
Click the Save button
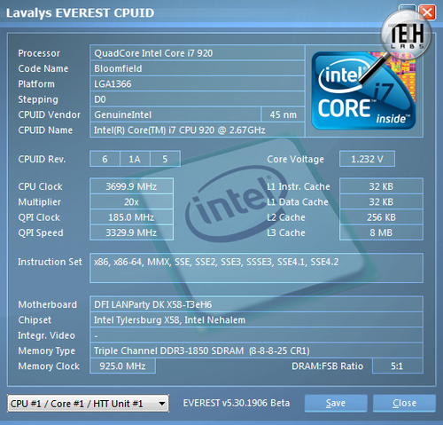[336, 403]
